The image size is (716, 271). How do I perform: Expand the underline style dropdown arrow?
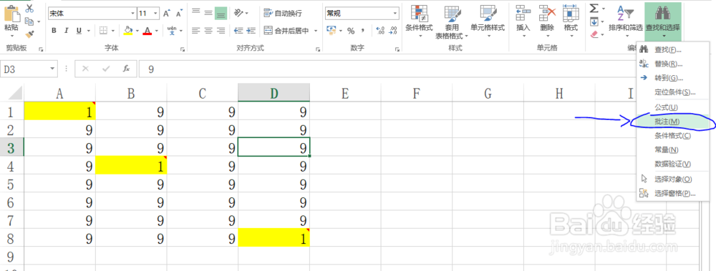tap(88, 31)
